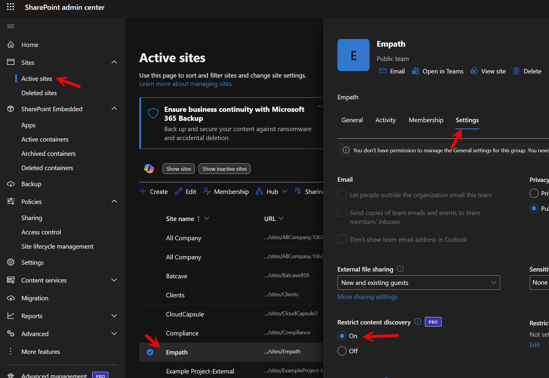This screenshot has height=378, width=549.
Task: Click the Copilot logo icon
Action: pos(149,169)
